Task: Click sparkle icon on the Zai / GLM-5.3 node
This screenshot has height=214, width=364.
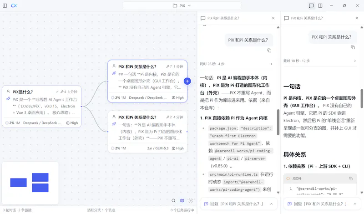Action: click(114, 124)
